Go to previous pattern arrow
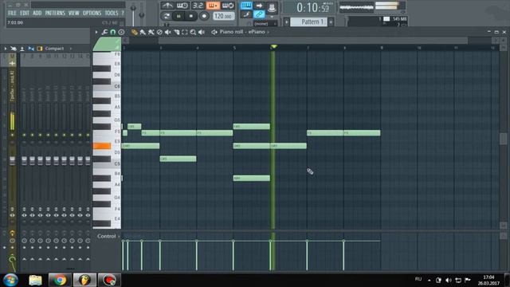Screen dimensions: 510x287 [x=287, y=22]
